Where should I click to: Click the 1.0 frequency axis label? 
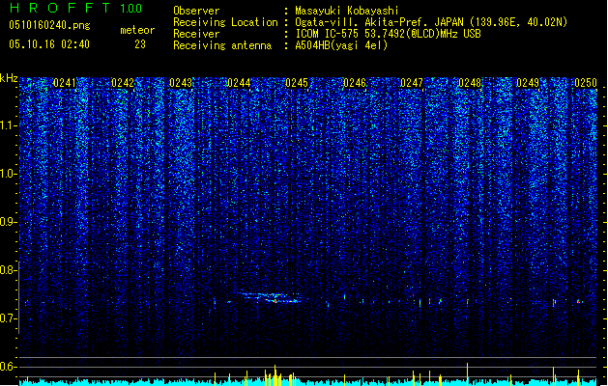[x=8, y=174]
